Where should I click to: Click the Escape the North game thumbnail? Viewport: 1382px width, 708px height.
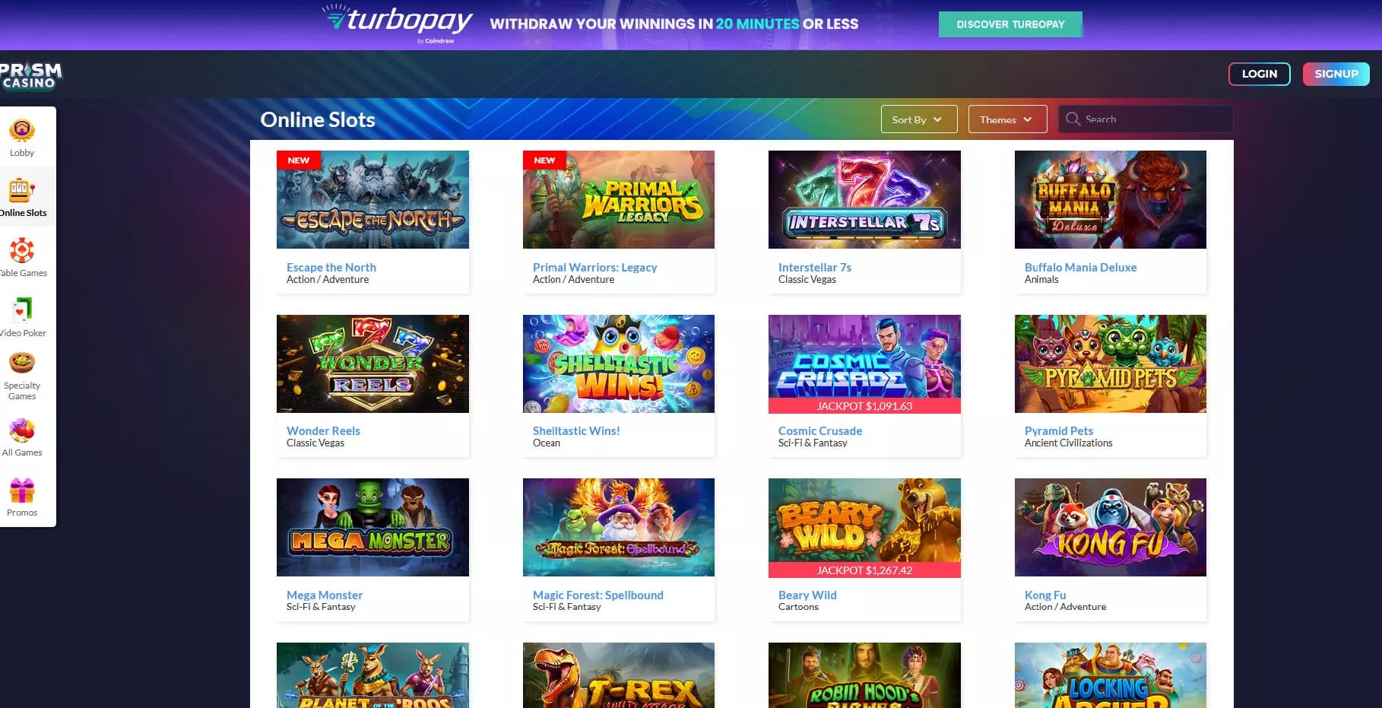coord(372,199)
